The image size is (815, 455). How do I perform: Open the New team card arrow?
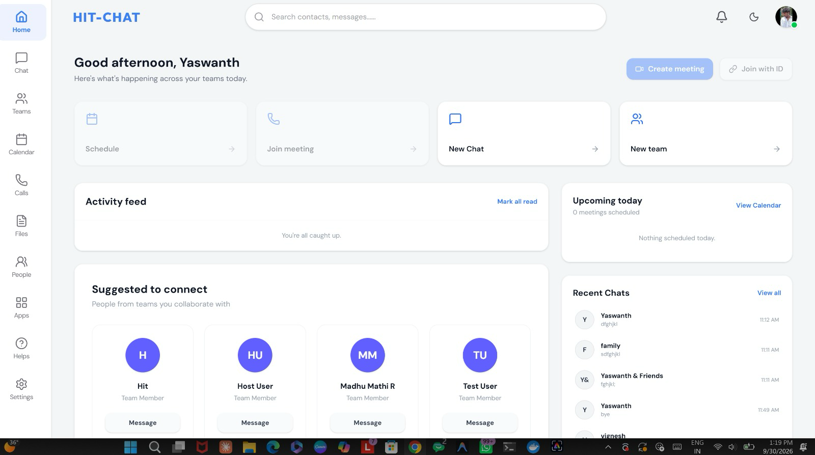point(777,149)
